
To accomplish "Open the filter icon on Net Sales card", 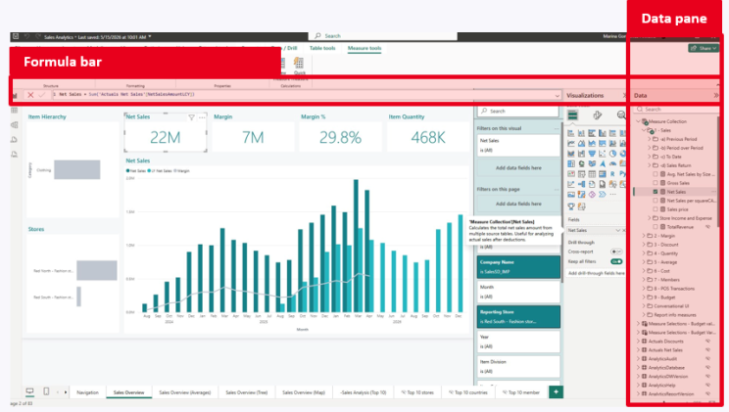I will [x=191, y=117].
